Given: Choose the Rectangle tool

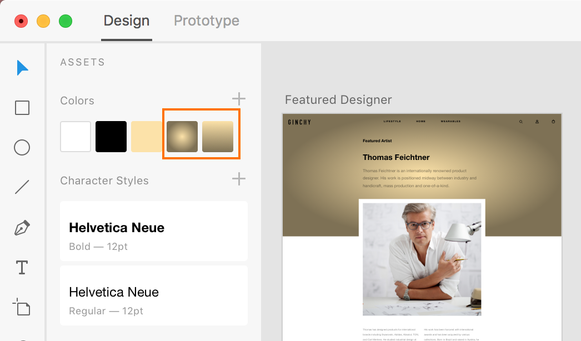Looking at the screenshot, I should tap(22, 107).
